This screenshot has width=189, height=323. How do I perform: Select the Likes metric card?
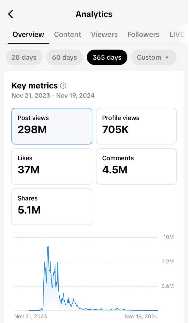pos(52,166)
